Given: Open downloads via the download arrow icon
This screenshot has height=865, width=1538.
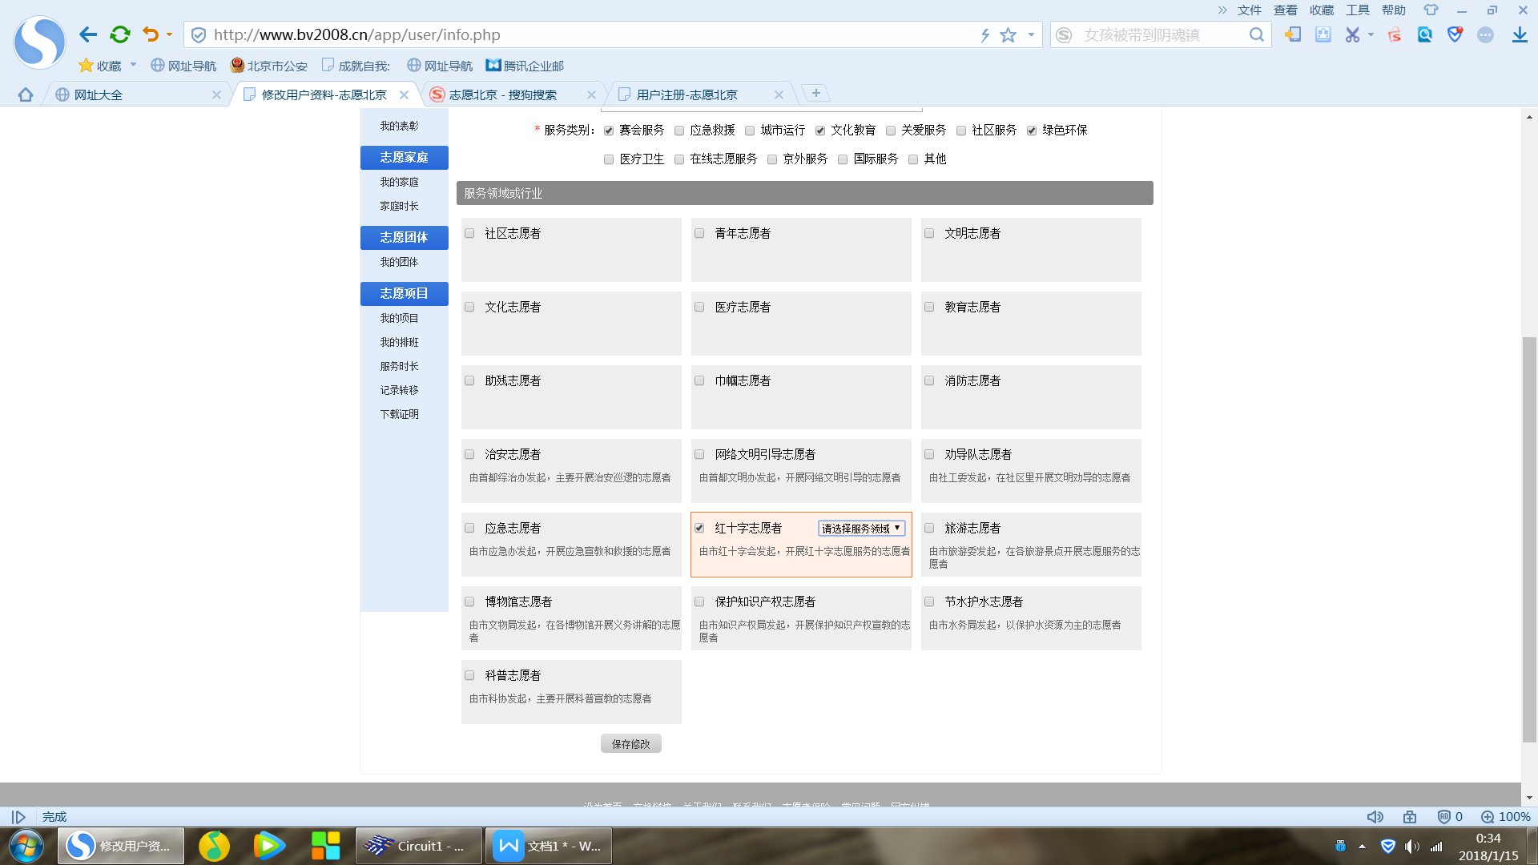Looking at the screenshot, I should click(1520, 34).
